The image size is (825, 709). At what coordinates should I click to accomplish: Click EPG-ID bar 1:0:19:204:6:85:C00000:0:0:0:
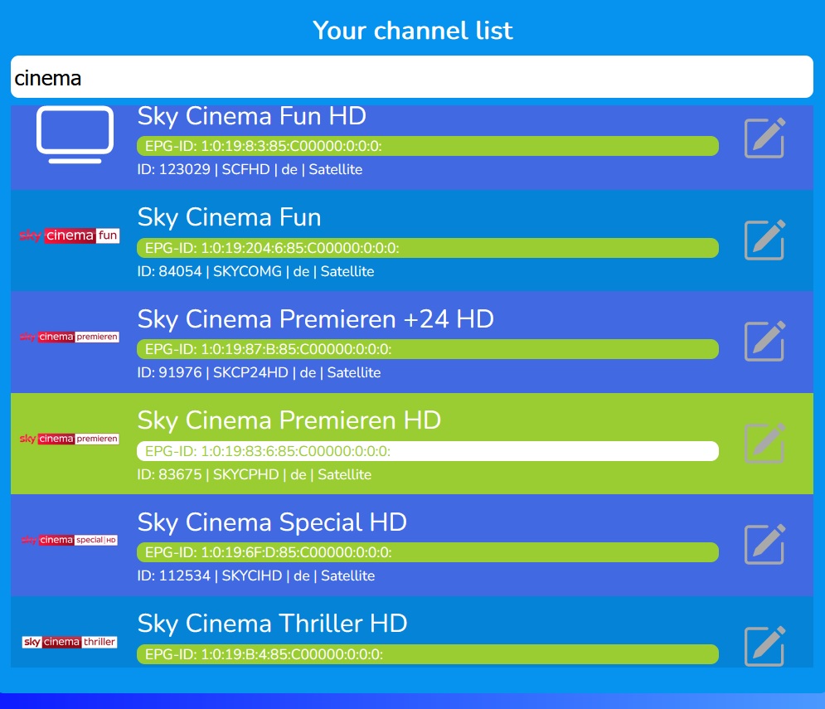(428, 248)
